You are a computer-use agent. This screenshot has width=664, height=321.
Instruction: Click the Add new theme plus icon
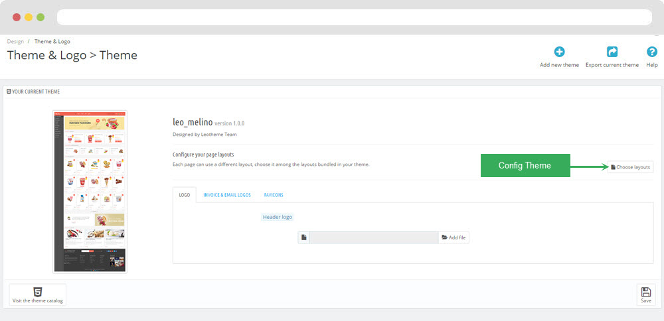[x=559, y=52]
